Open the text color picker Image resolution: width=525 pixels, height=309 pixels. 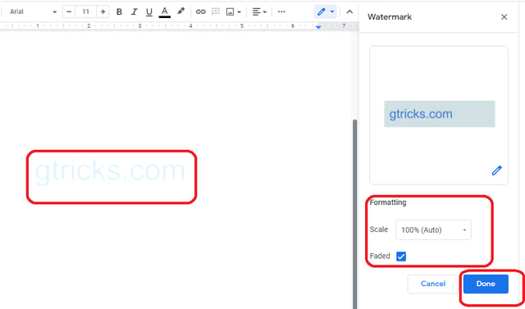pos(164,12)
